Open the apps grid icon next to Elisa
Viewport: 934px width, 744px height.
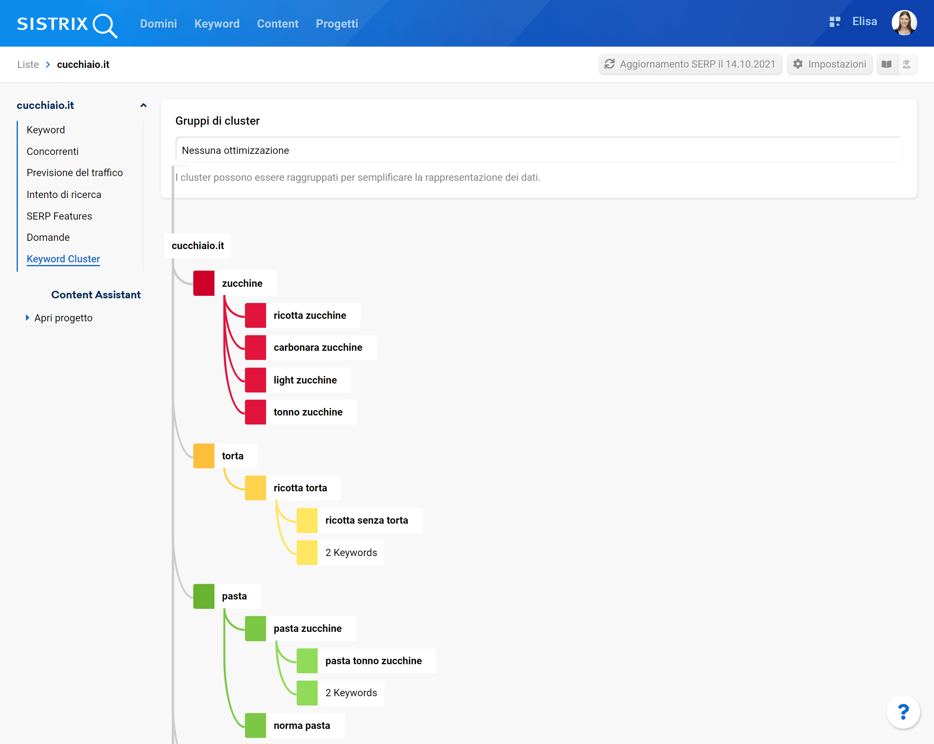pos(834,22)
